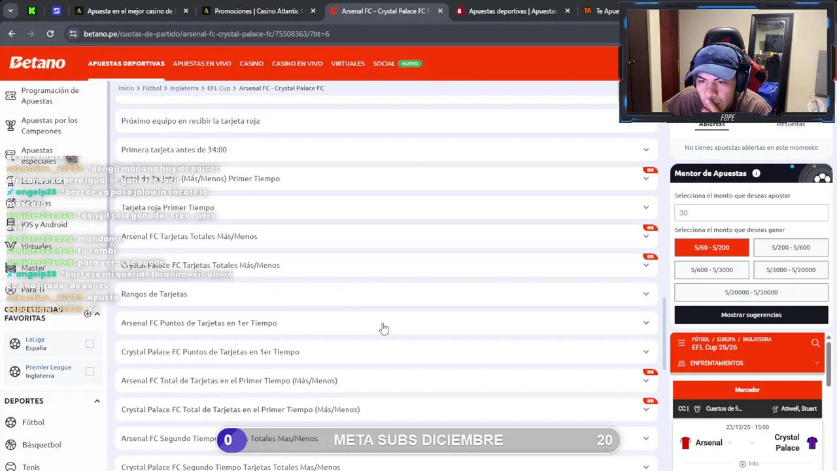837x471 pixels.
Task: Click the Programación de Apuestas sidebar icon
Action: (10, 96)
